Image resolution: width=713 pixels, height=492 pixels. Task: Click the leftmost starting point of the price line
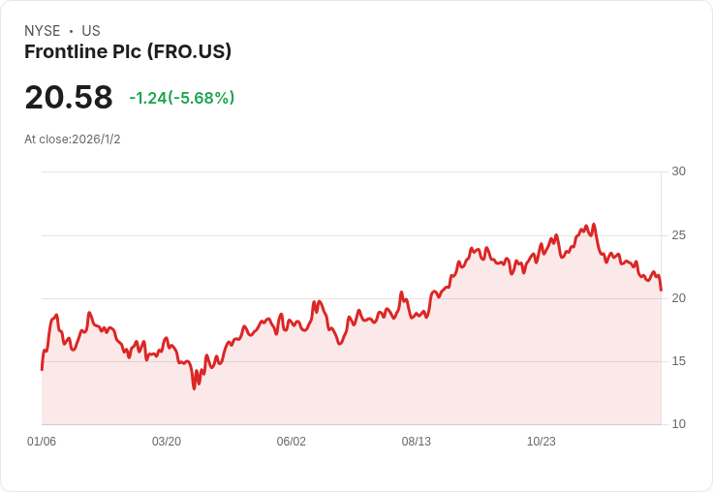pos(42,369)
